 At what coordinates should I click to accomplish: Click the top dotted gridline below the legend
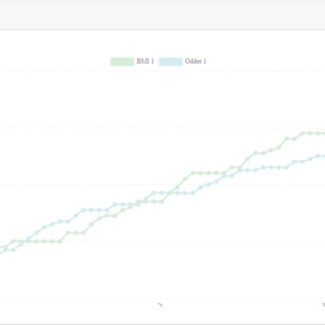tap(162, 71)
